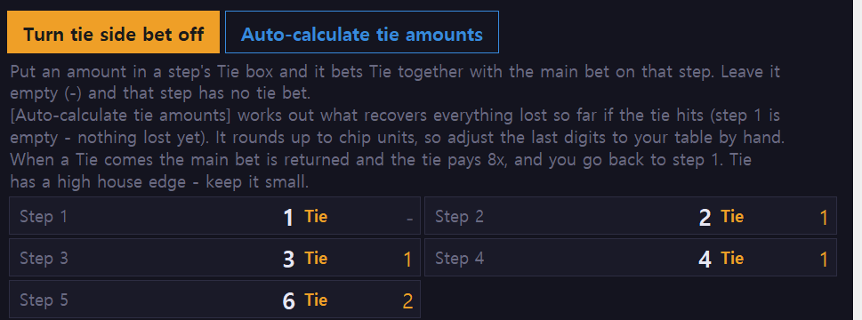Image resolution: width=862 pixels, height=320 pixels.
Task: Click the orange Tie label in Step 5
Action: [316, 300]
